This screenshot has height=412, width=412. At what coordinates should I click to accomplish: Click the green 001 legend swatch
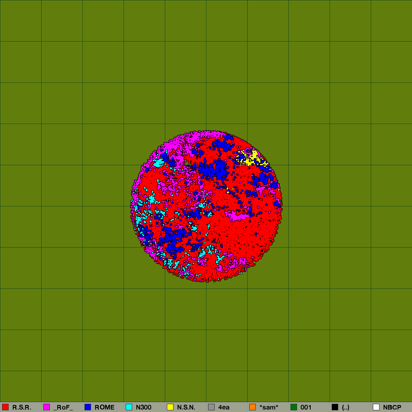294,407
